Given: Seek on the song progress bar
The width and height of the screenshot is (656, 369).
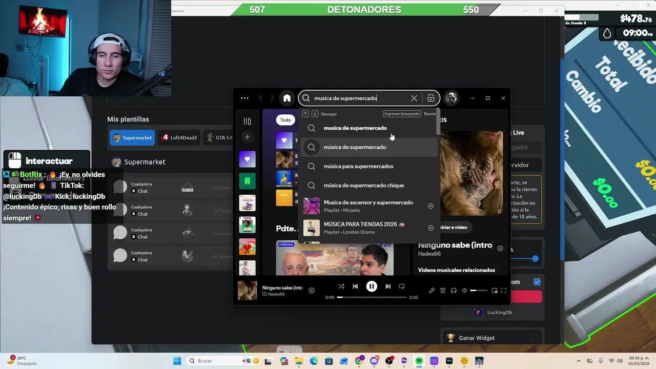Looking at the screenshot, I should point(372,297).
